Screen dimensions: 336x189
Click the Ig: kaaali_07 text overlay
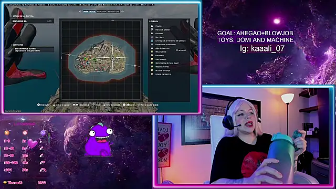[x=262, y=48]
